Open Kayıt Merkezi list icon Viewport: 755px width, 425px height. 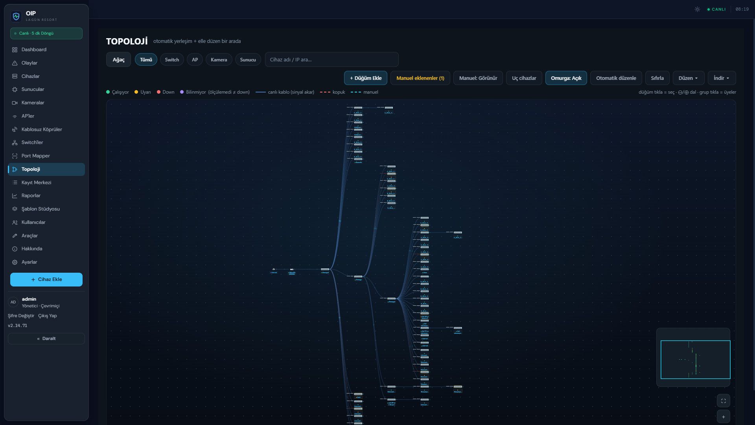click(x=15, y=183)
